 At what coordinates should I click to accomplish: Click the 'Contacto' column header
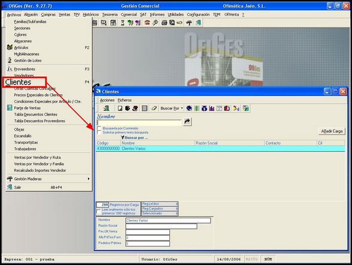(291, 143)
